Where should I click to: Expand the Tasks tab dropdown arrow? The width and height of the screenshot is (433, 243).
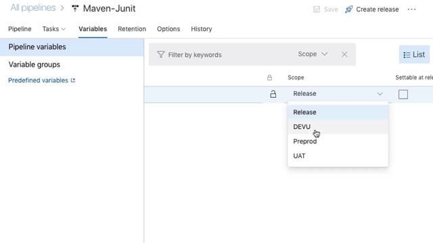coord(63,29)
